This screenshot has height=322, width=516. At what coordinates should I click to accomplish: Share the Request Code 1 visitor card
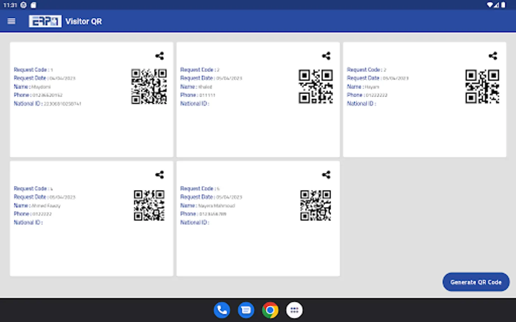point(159,56)
